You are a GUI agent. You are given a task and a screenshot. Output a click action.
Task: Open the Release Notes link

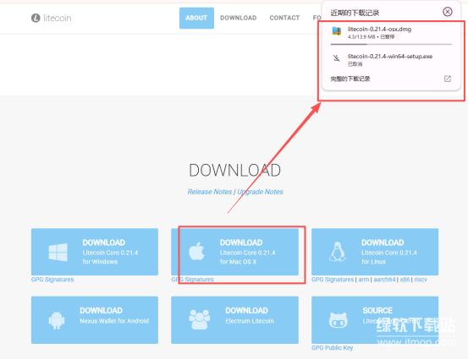210,192
